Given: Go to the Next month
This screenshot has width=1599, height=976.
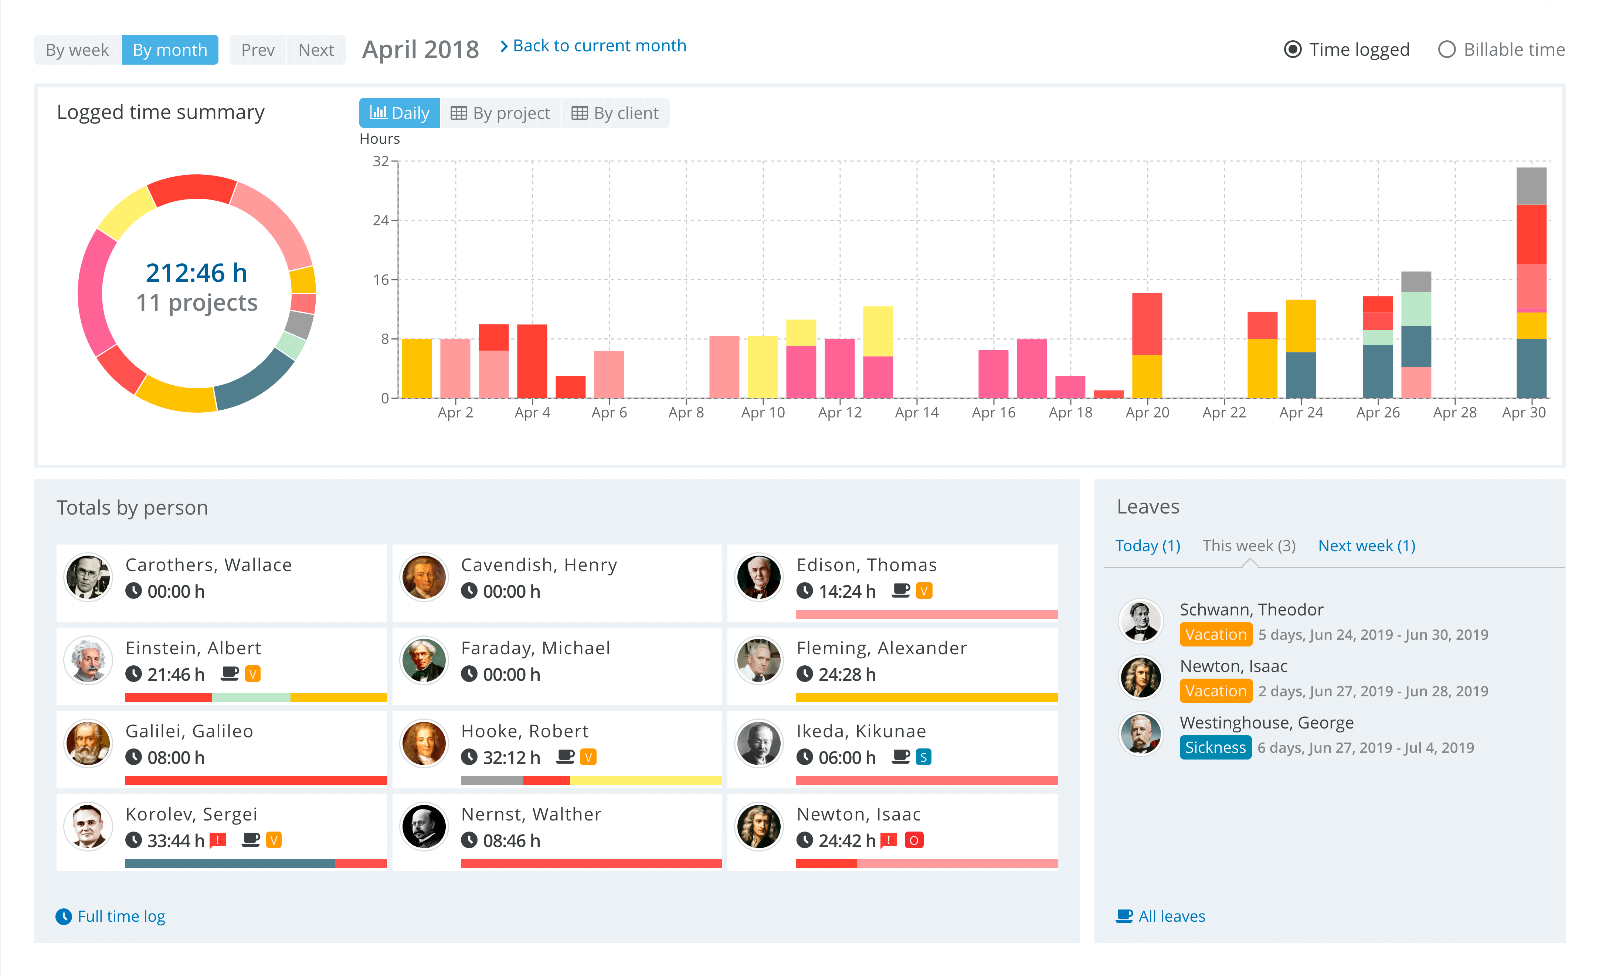Looking at the screenshot, I should point(316,50).
